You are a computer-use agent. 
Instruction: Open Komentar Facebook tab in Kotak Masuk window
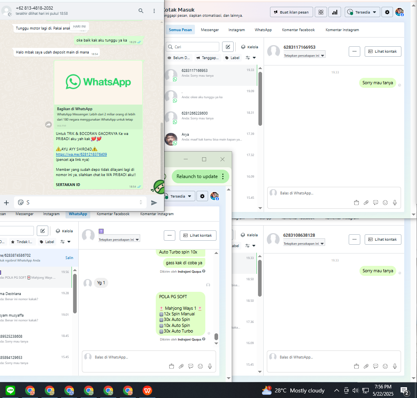298,30
